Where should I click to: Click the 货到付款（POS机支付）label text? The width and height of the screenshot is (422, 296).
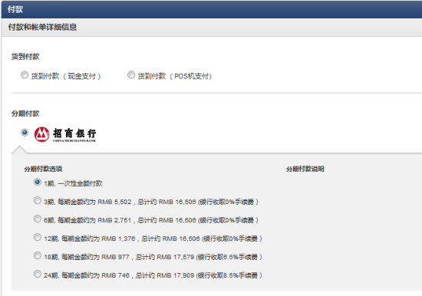pyautogui.click(x=175, y=76)
